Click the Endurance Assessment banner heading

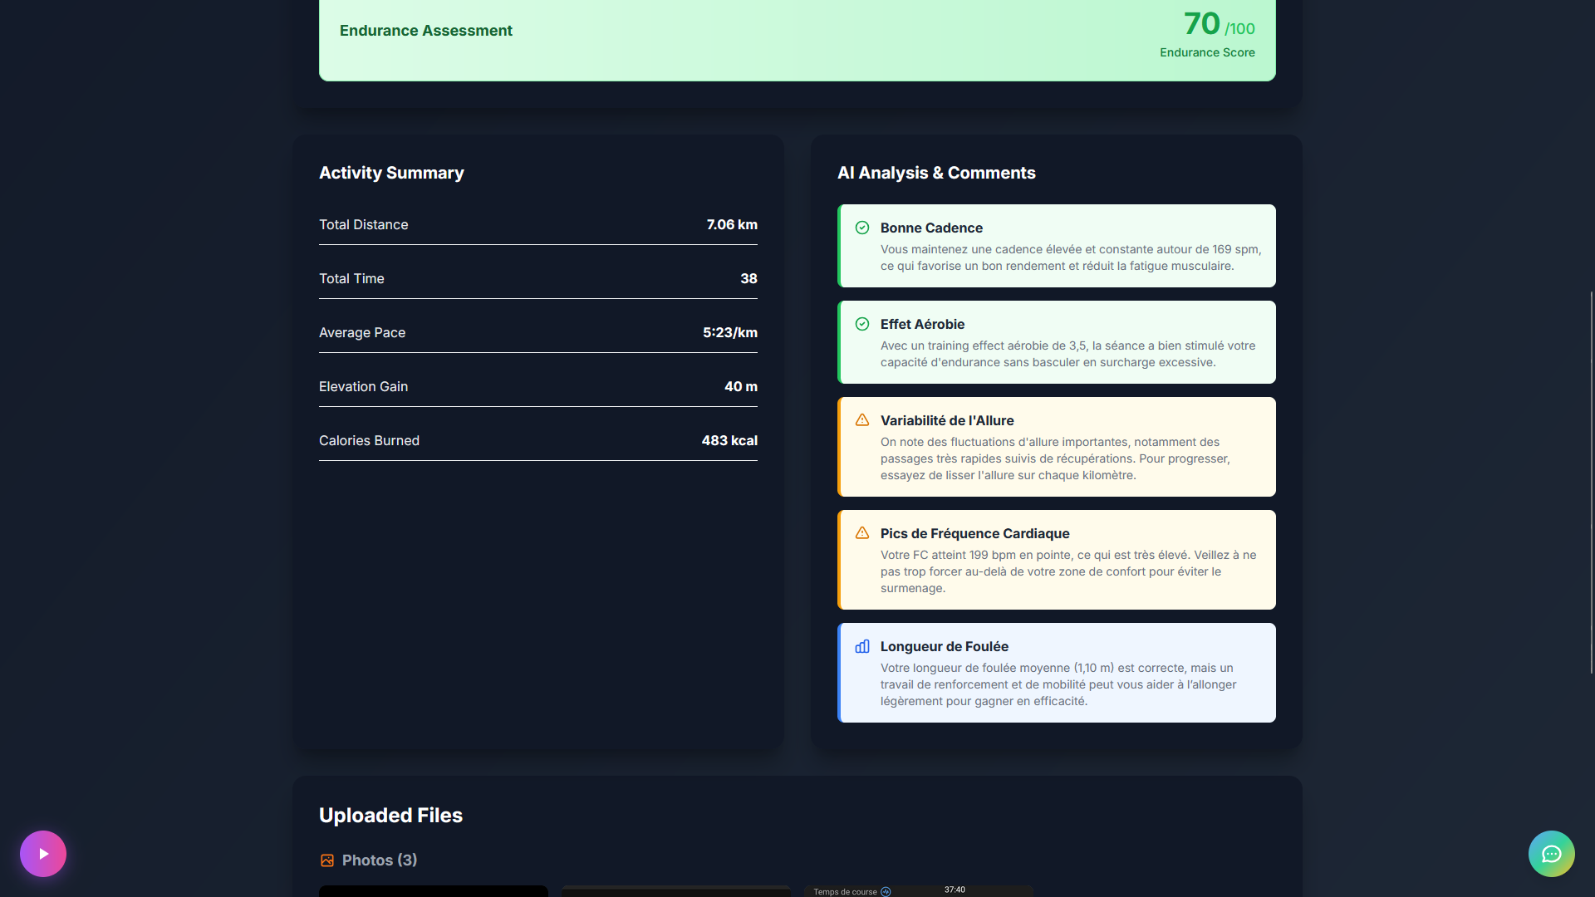(x=425, y=31)
